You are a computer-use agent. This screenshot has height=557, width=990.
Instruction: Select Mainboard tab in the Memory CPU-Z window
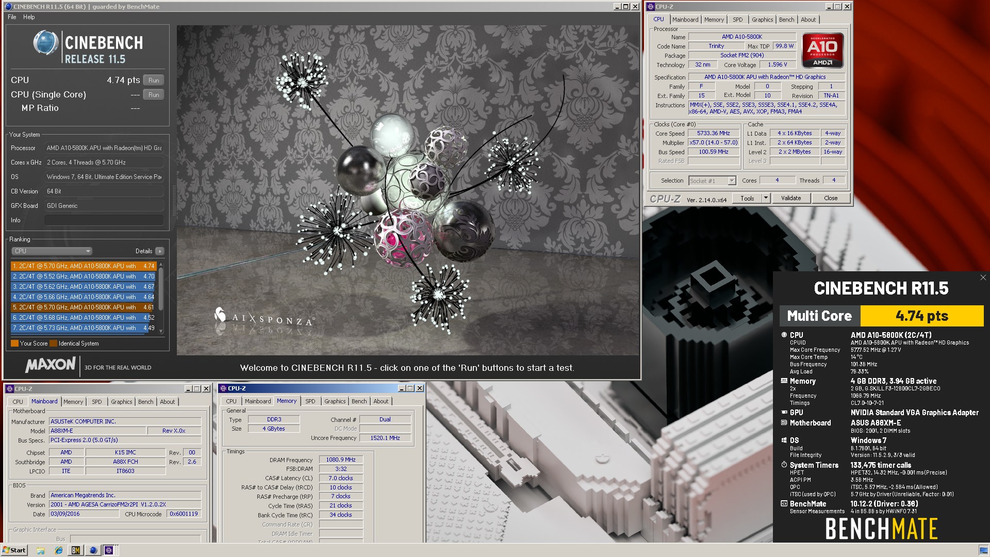coord(258,401)
